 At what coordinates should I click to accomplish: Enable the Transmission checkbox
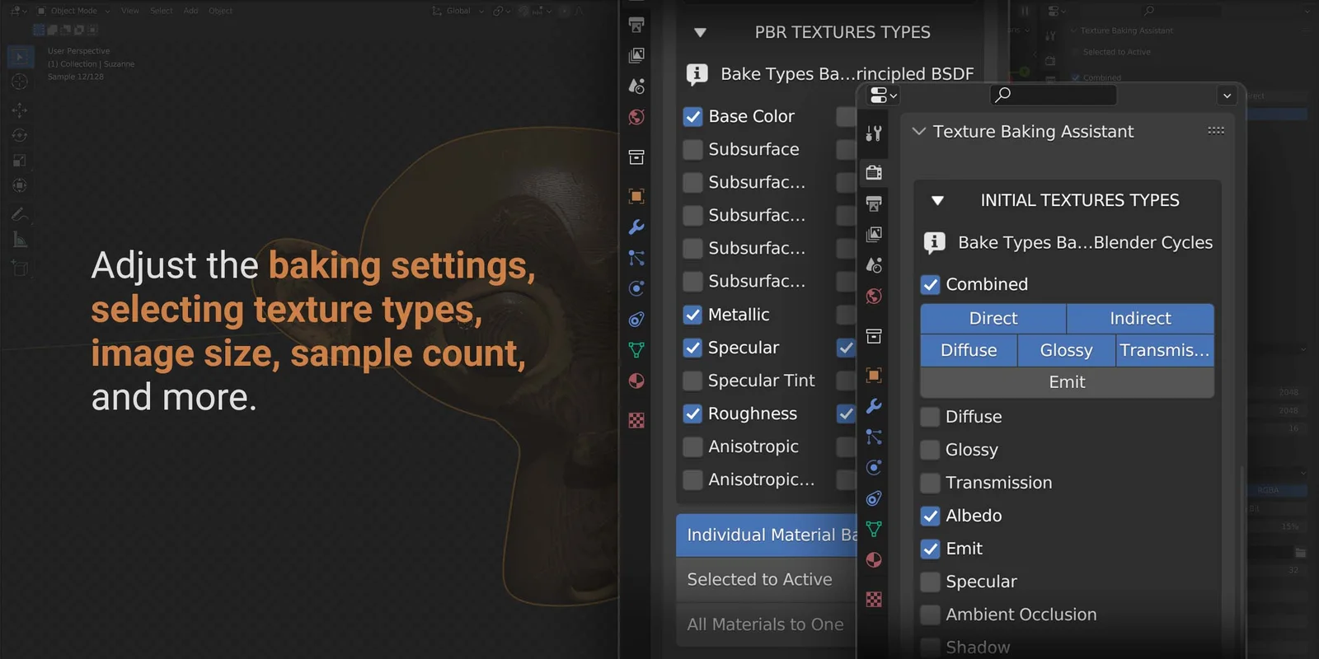click(930, 483)
